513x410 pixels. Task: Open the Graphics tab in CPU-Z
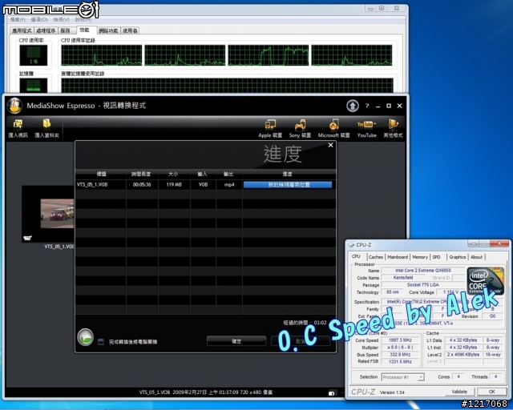(x=457, y=257)
